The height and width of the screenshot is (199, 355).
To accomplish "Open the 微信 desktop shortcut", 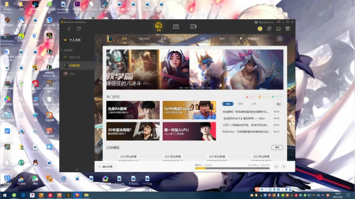I will pyautogui.click(x=35, y=180).
